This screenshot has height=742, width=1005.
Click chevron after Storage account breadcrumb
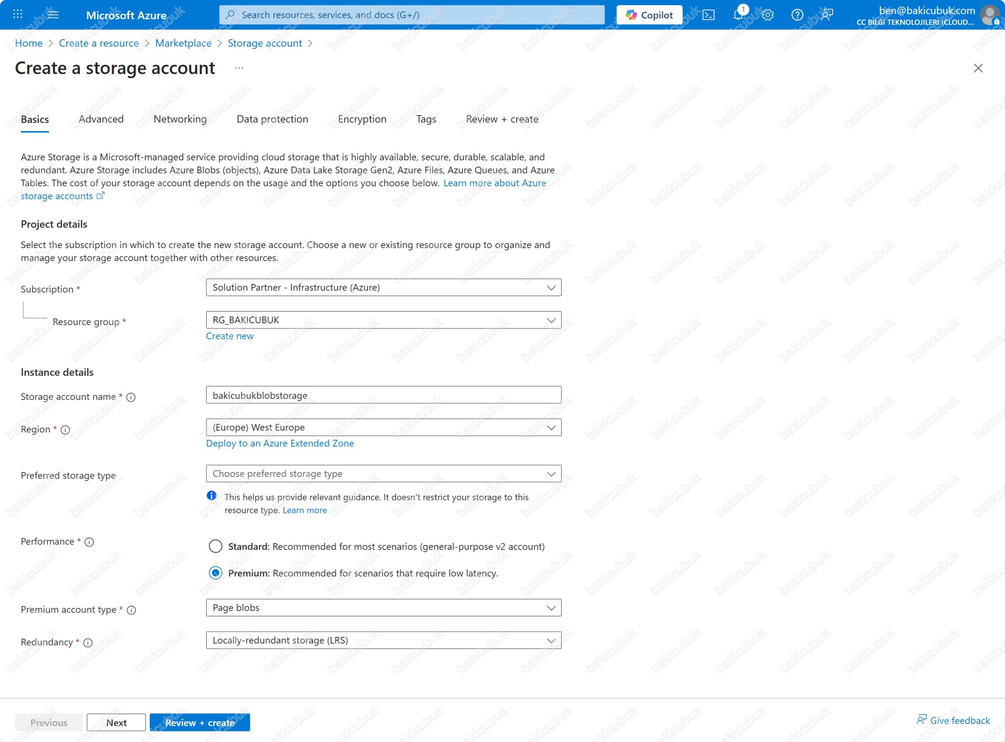tap(310, 43)
